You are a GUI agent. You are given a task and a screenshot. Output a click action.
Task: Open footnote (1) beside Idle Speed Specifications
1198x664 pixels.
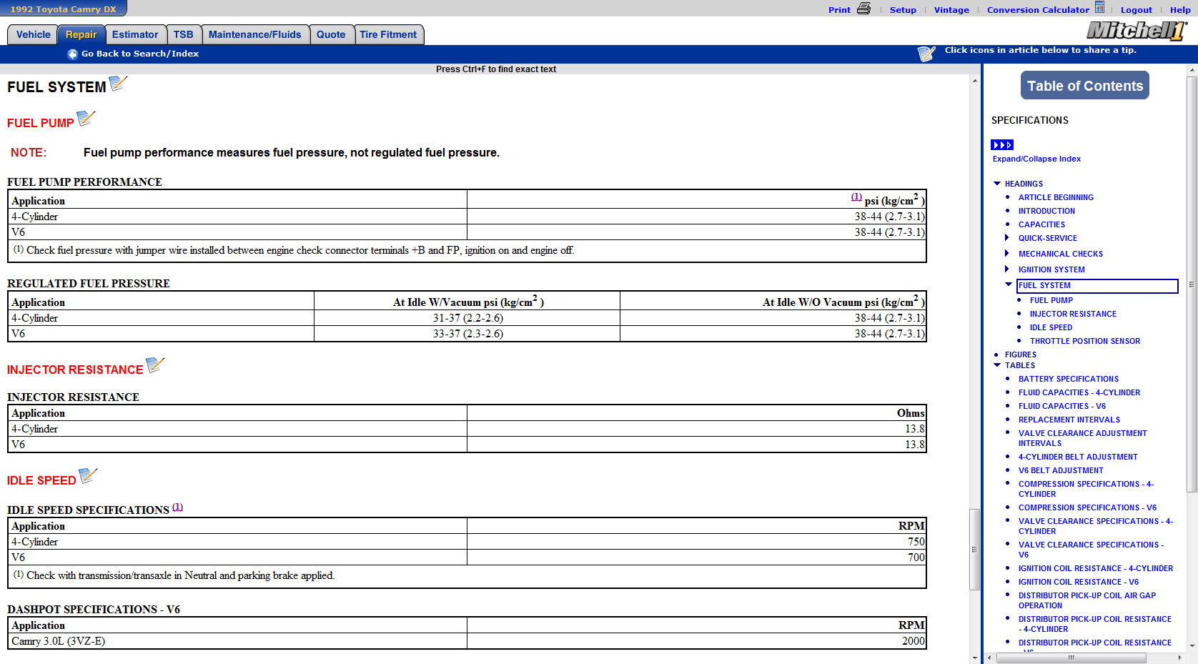pyautogui.click(x=177, y=507)
